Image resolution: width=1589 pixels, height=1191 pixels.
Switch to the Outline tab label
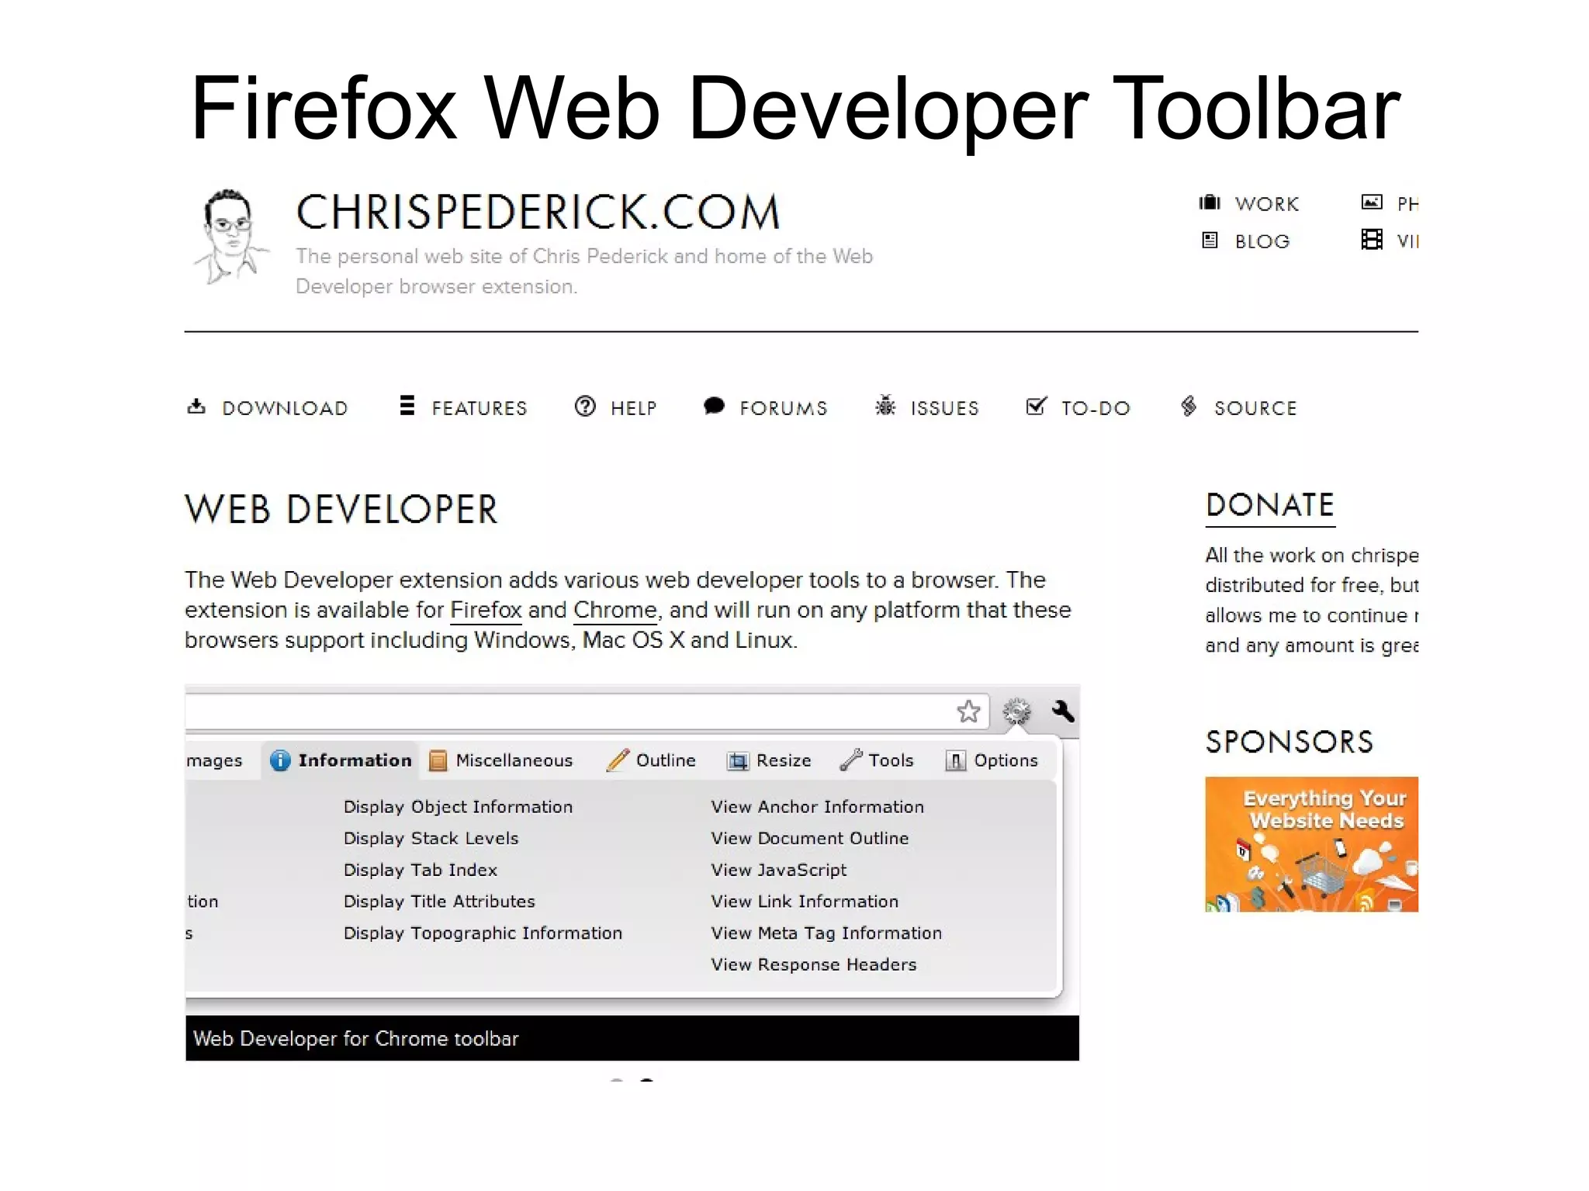(666, 760)
